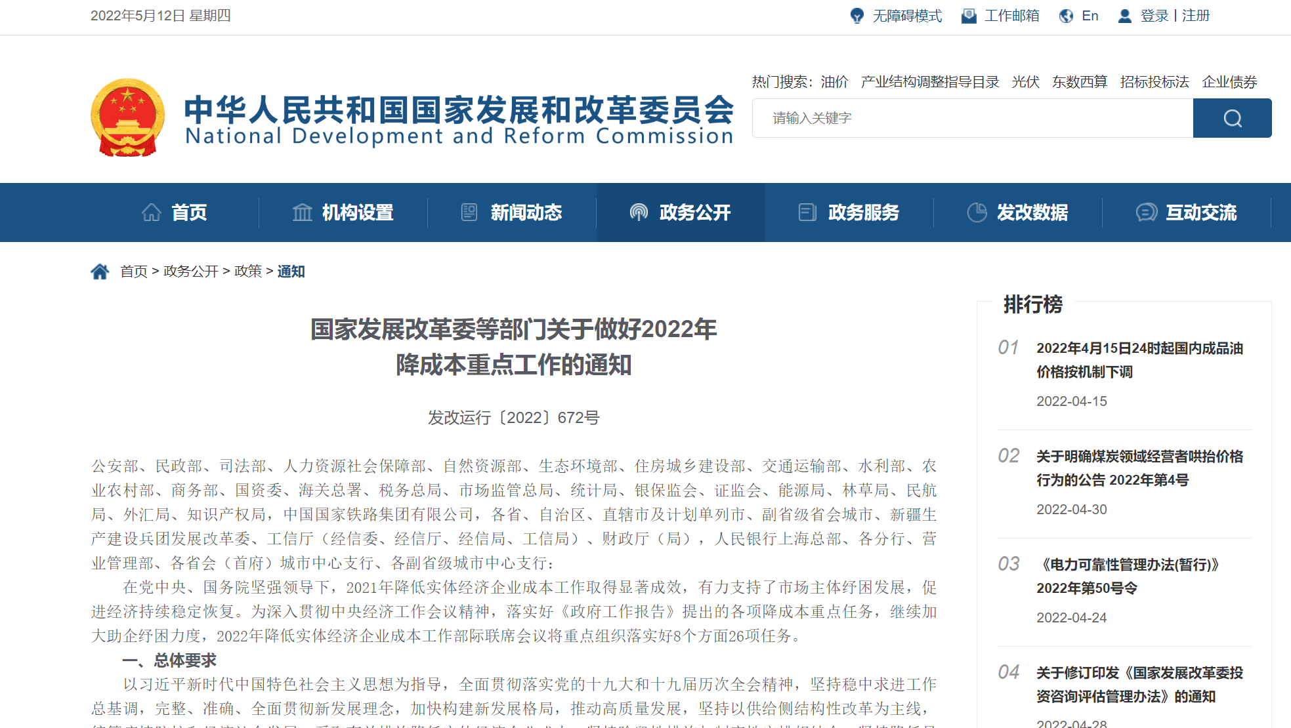
Task: Click the 无障碍模式 accessibility icon
Action: [857, 16]
